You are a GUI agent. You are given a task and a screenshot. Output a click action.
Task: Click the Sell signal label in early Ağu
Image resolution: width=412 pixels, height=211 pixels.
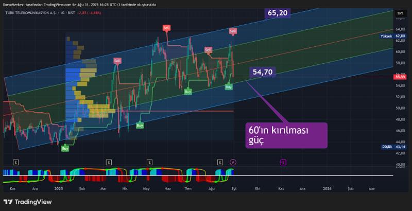209,49
